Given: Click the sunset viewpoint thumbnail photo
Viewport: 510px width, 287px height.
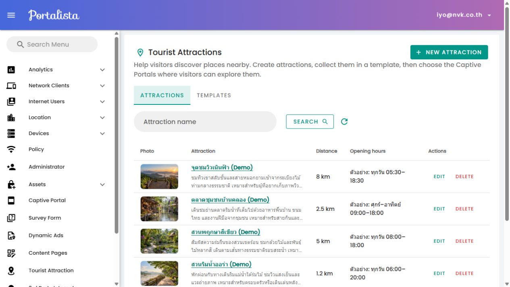Looking at the screenshot, I should pos(159,177).
